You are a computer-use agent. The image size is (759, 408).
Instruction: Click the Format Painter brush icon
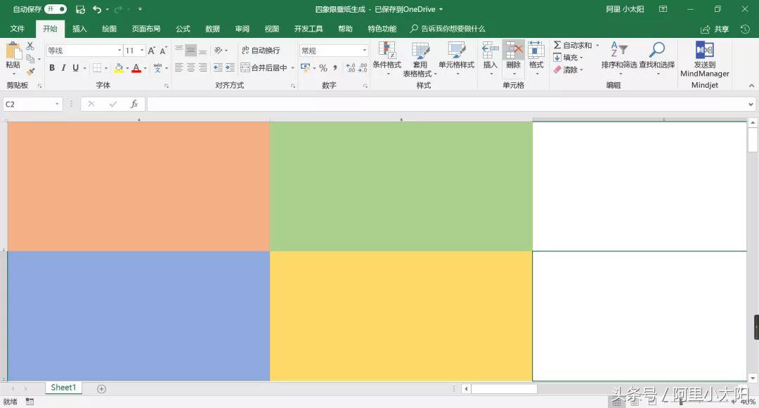click(30, 72)
